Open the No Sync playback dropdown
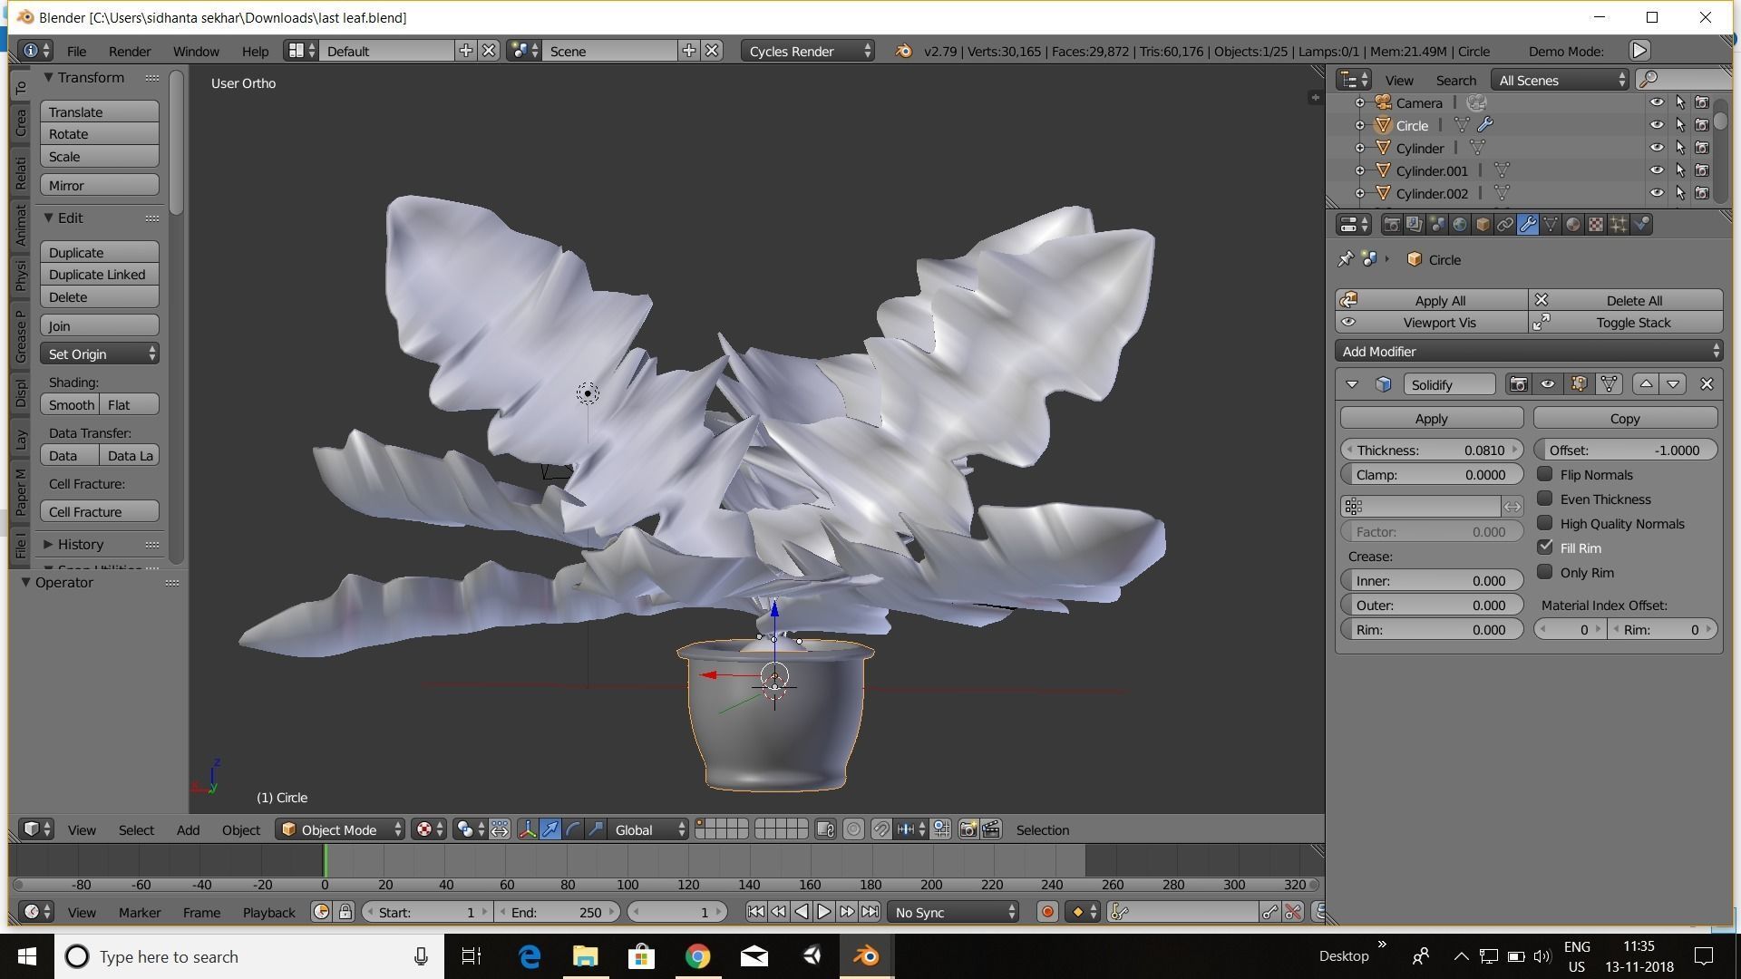 coord(953,912)
